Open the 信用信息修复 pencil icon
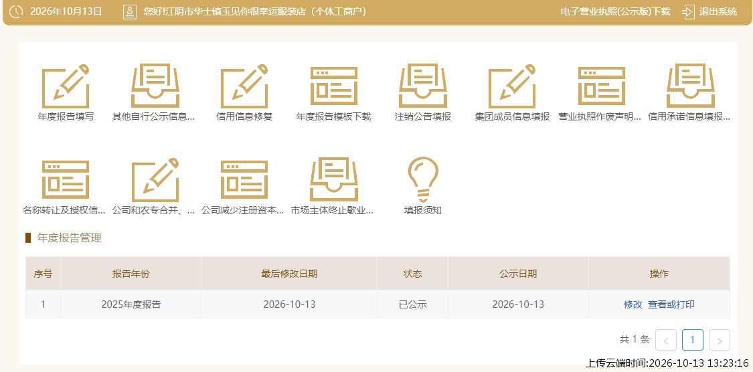This screenshot has height=372, width=753. [x=244, y=86]
